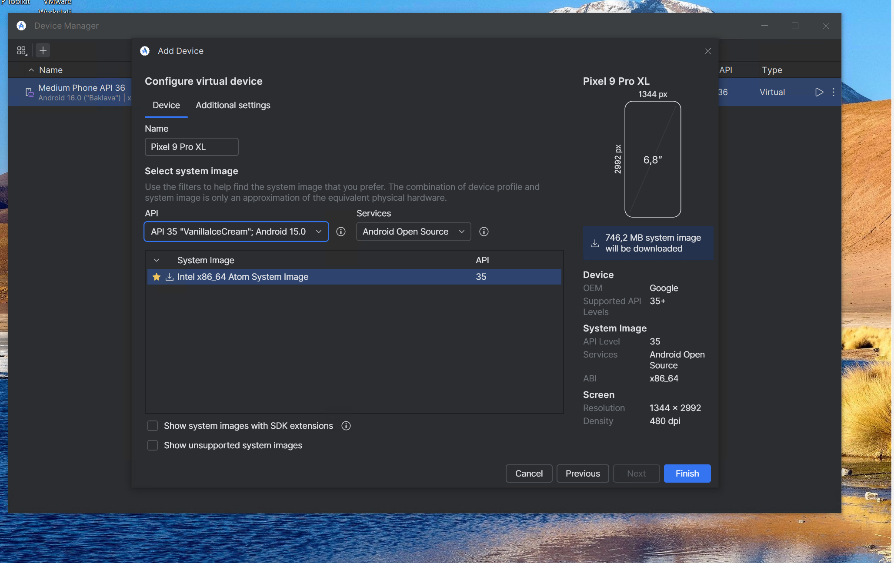Open the Android Open Source services dropdown
Screen dimensions: 894x563
(x=414, y=232)
